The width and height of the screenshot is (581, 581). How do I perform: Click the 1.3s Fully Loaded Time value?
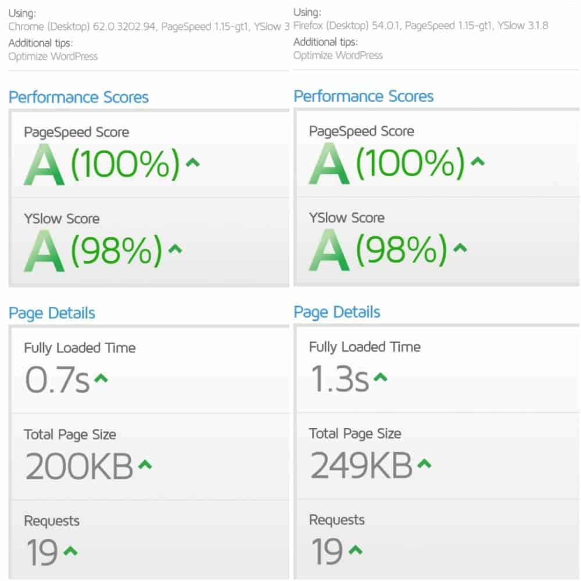[x=340, y=379]
